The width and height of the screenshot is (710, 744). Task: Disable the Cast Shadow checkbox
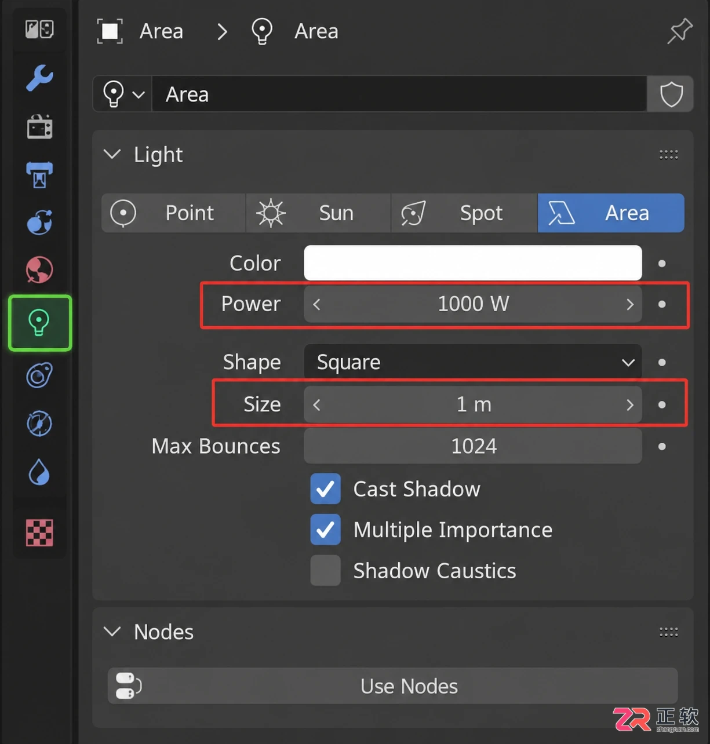pos(325,488)
